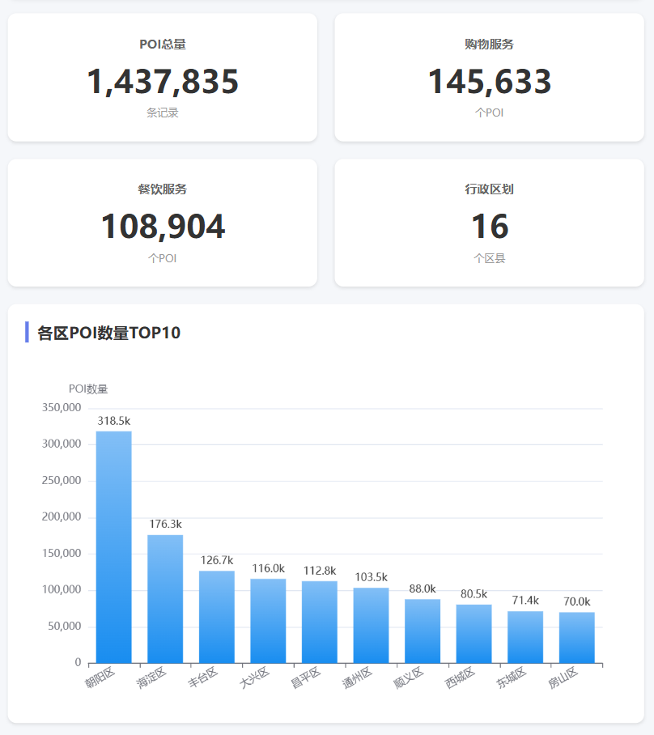654x735 pixels.
Task: Click the 71.4k bar value label
Action: coord(525,601)
